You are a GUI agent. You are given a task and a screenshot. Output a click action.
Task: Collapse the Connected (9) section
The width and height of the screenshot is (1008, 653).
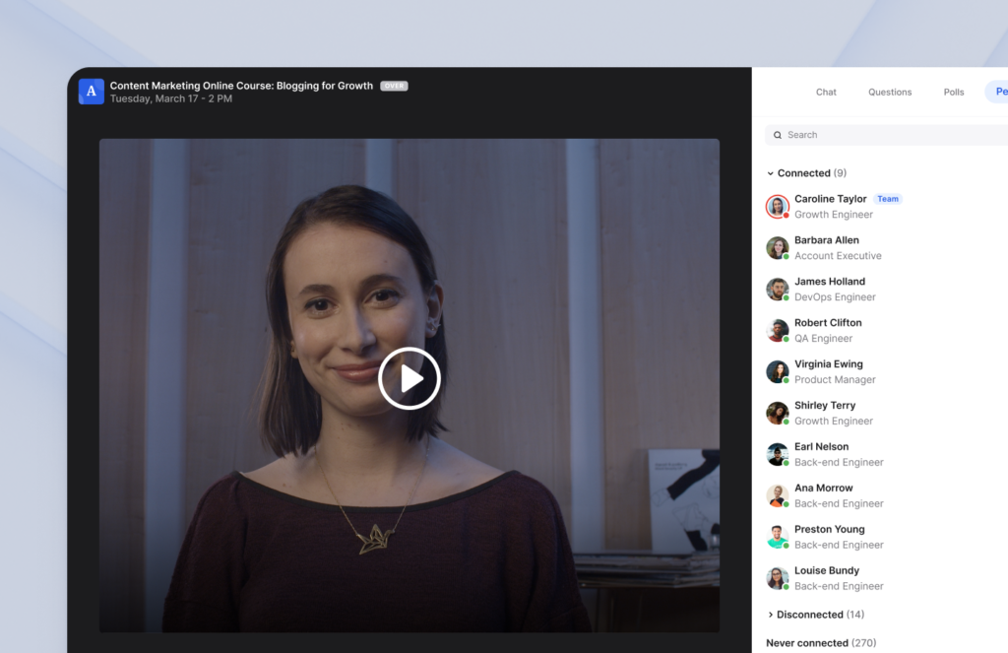click(806, 172)
